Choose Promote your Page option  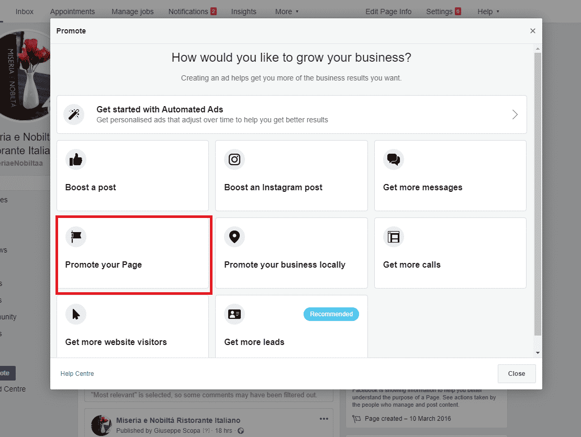[x=132, y=252]
